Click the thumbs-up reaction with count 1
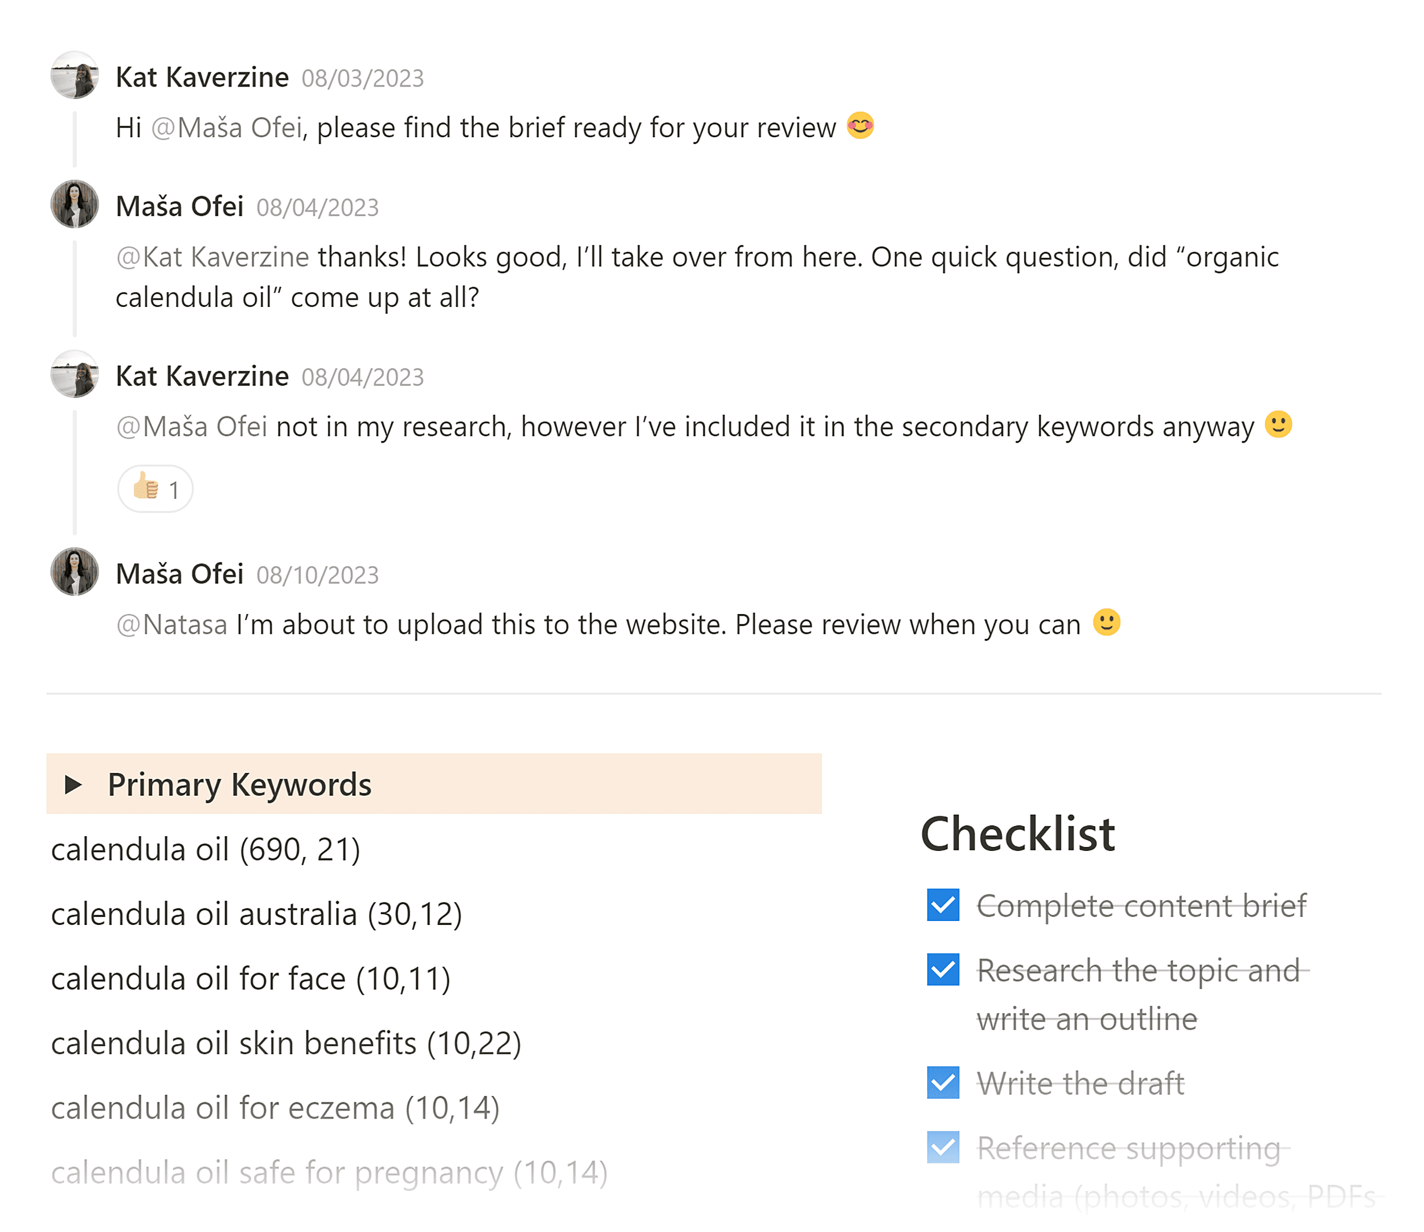This screenshot has height=1232, width=1424. [x=155, y=489]
